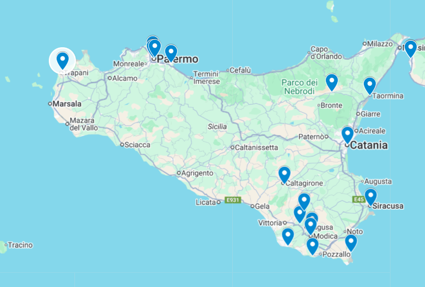Click the pin south of Noto
425x287 pixels.
(351, 242)
